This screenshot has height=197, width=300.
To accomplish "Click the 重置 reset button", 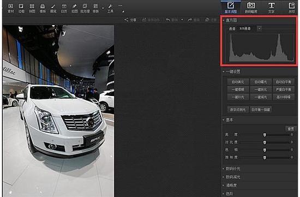I will [291, 129].
